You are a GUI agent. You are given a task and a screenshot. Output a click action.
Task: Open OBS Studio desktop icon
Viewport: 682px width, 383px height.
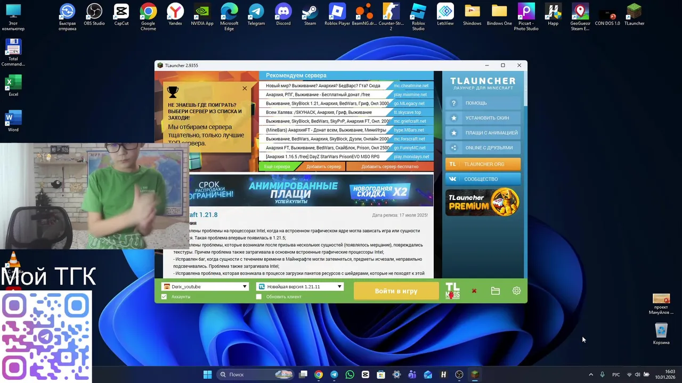click(x=94, y=15)
